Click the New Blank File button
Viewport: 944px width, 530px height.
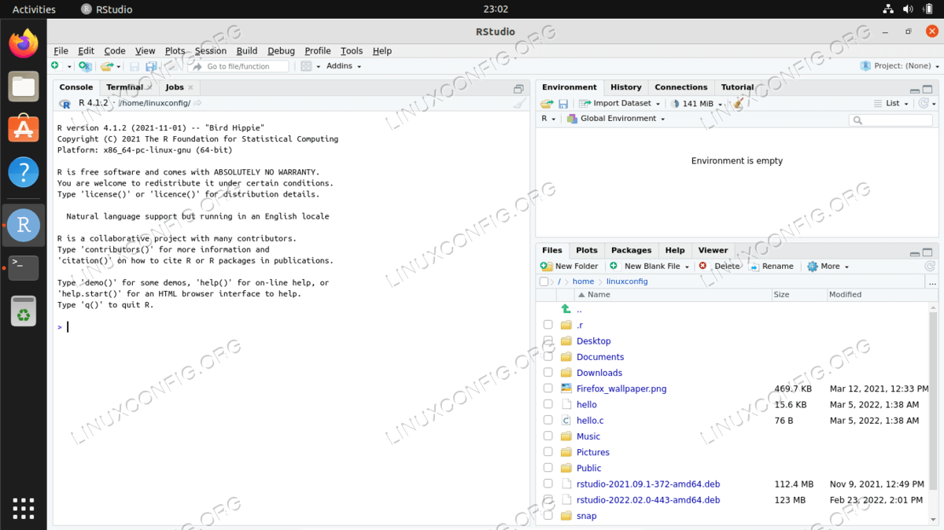pos(649,267)
